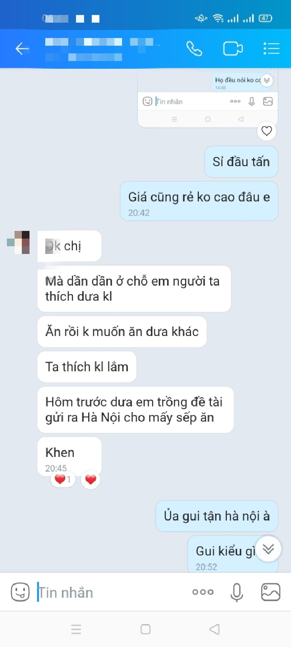Tap the Android back triangle navigation button

point(215,629)
